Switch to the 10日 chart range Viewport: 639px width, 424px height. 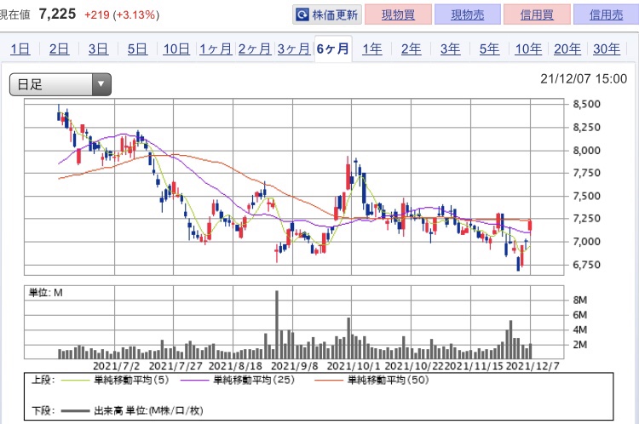[176, 49]
